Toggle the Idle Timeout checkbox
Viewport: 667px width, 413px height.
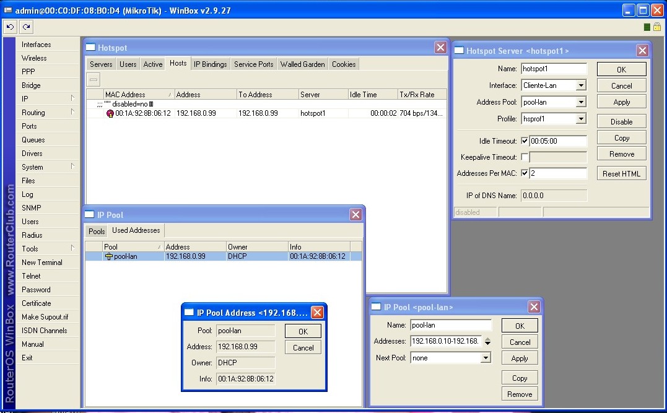[525, 141]
